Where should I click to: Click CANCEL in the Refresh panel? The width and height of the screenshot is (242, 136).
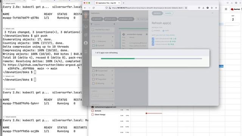[168, 13]
